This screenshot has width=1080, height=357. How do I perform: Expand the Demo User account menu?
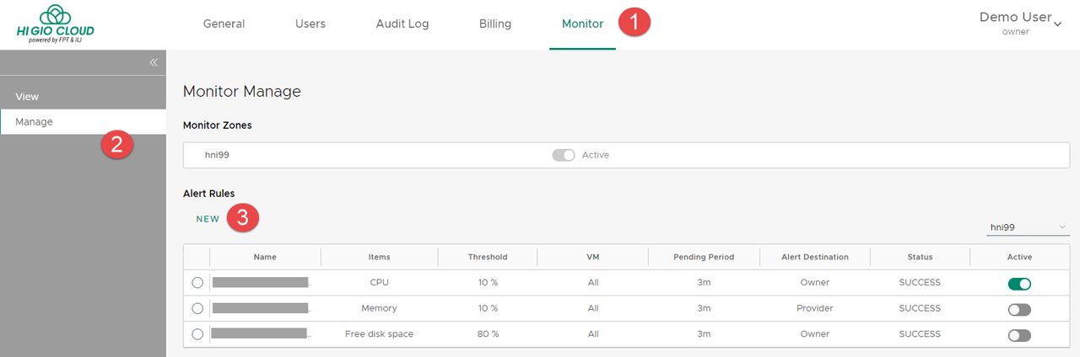pos(1019,23)
